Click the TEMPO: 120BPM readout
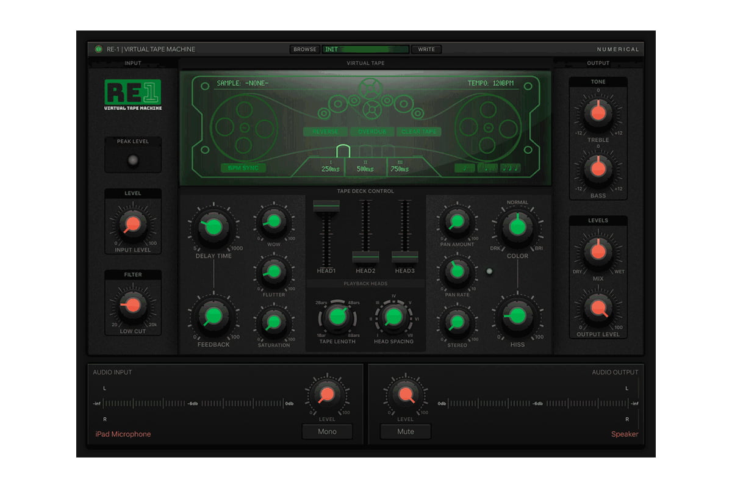This screenshot has height=488, width=732. [491, 84]
